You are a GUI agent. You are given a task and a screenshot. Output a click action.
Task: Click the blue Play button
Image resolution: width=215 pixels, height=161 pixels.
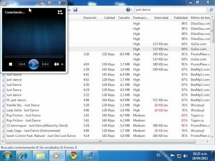pos(34,64)
